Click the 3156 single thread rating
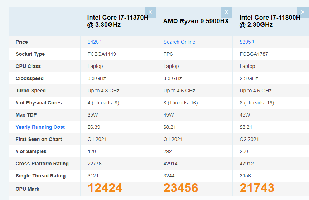 tap(245, 176)
